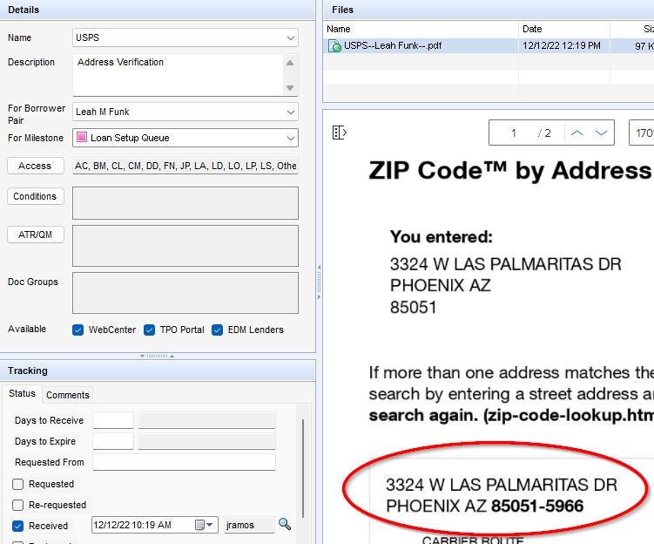
Task: Expand the Name dropdown showing USPS
Action: pos(290,38)
